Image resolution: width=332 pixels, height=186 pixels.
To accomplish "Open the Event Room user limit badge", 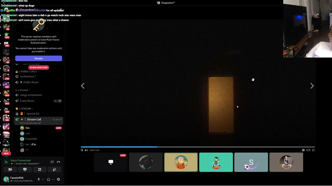I will click(58, 101).
